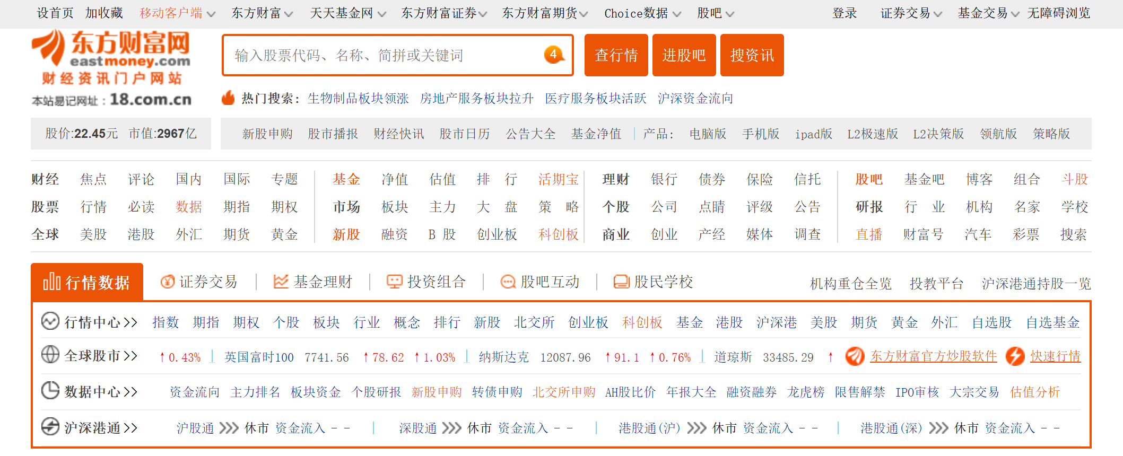1123x456 pixels.
Task: Open the 新股申购 shortcut in gray bar
Action: point(267,134)
